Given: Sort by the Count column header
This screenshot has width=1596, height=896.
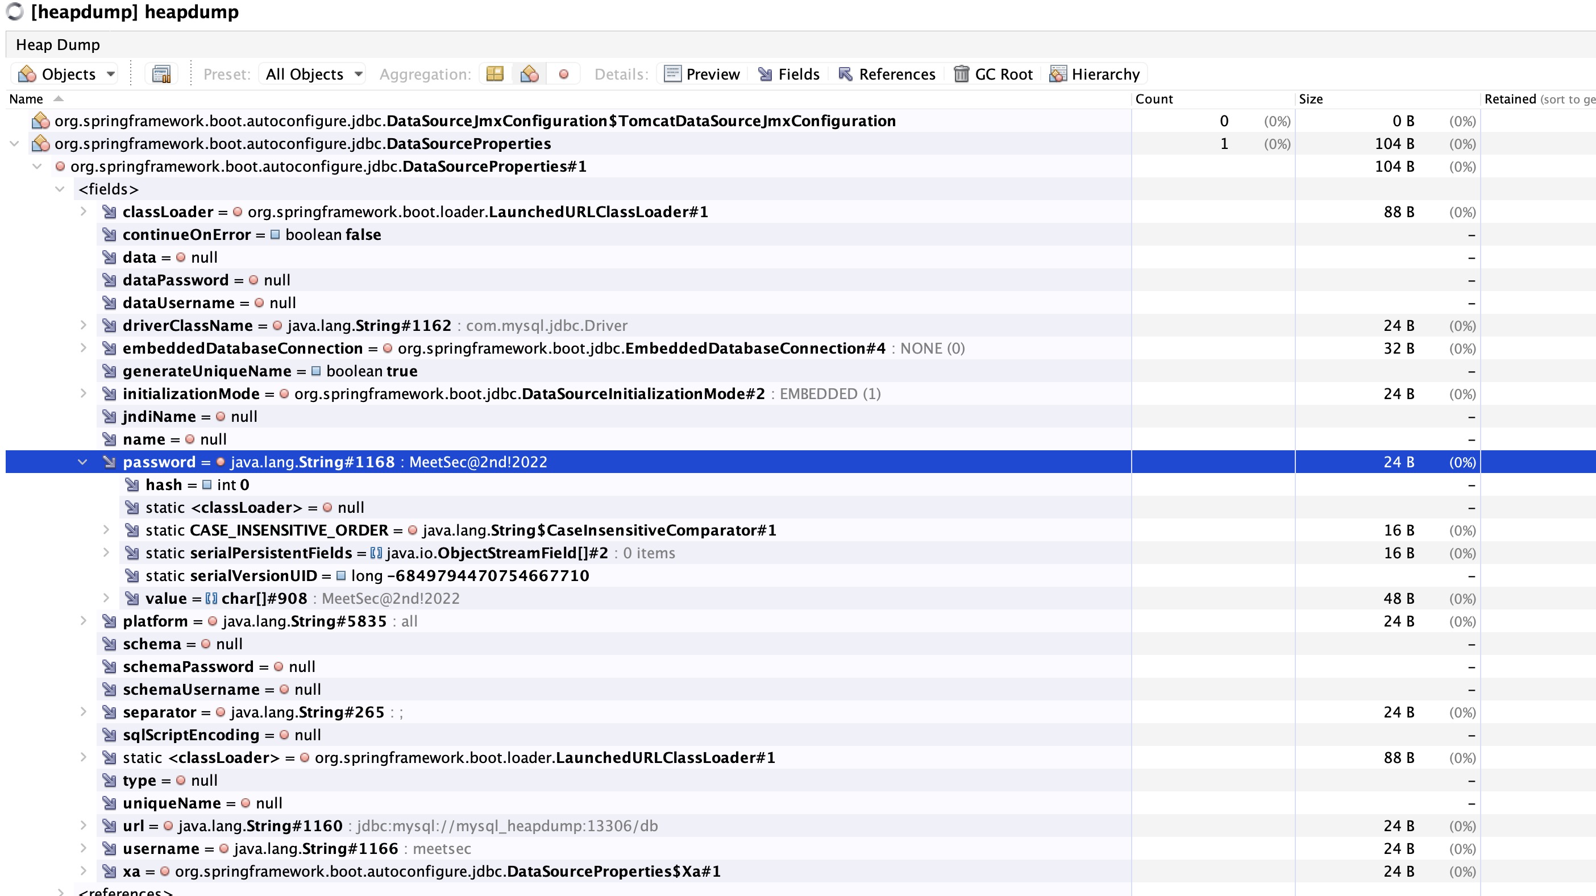Looking at the screenshot, I should point(1213,99).
